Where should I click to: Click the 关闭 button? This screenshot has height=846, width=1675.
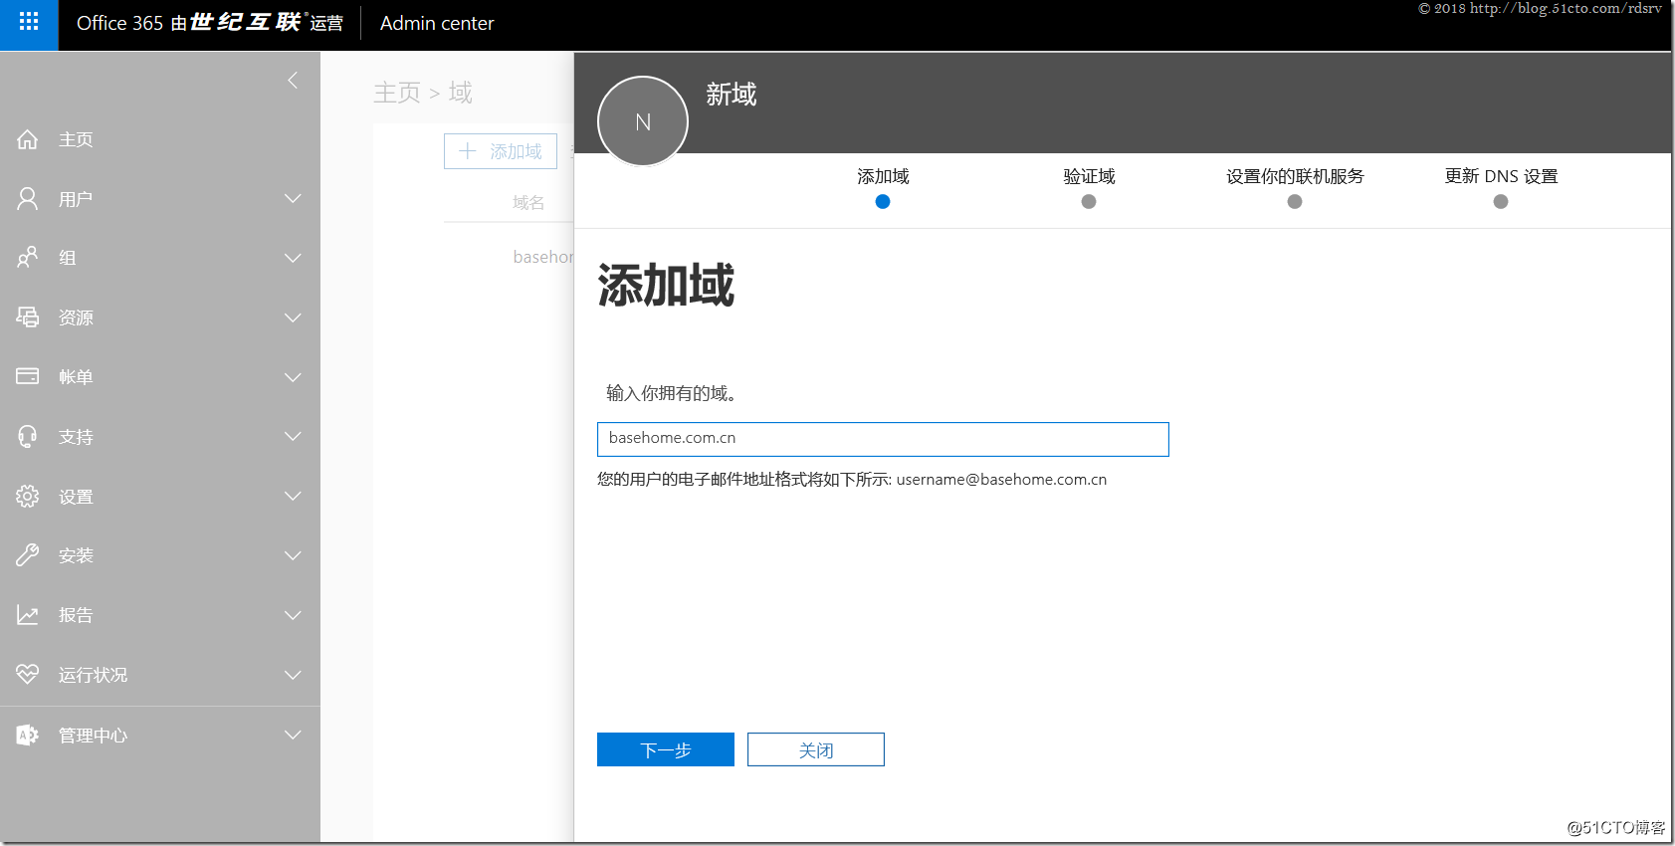pos(816,749)
